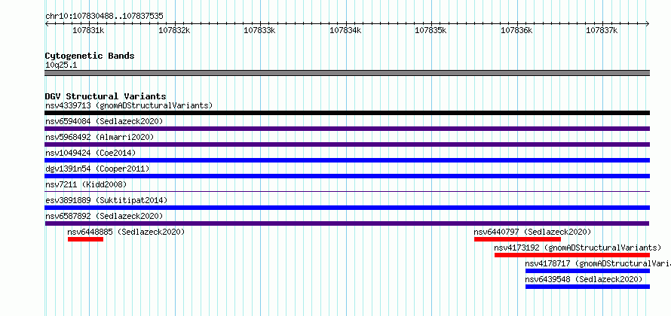Click the DGV Structural Variants track title
The image size is (671, 316).
pos(106,96)
